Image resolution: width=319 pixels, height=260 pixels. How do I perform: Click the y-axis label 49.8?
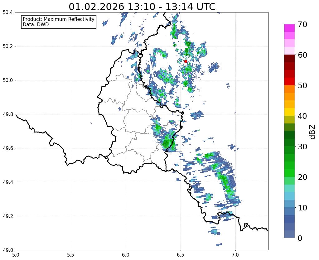click(x=8, y=114)
